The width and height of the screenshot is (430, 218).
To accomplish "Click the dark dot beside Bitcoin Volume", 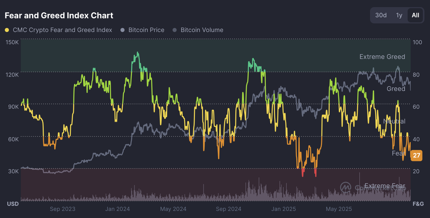I will [x=175, y=30].
